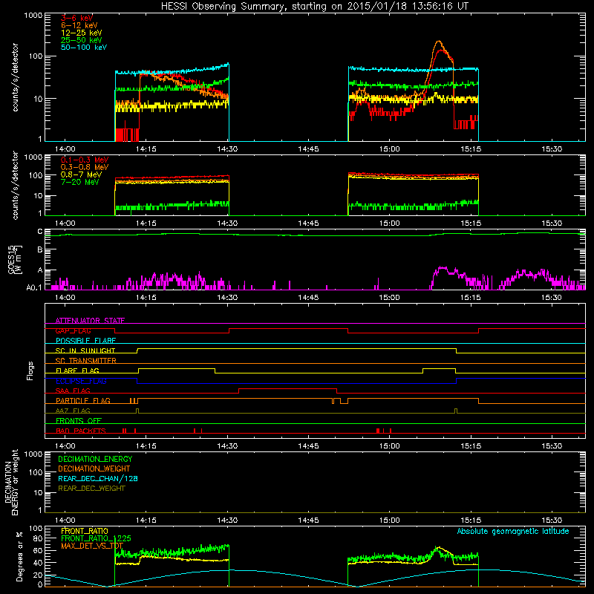Image resolution: width=594 pixels, height=594 pixels.
Task: Click the "Degrees or %" axis title
Action: tap(19, 556)
